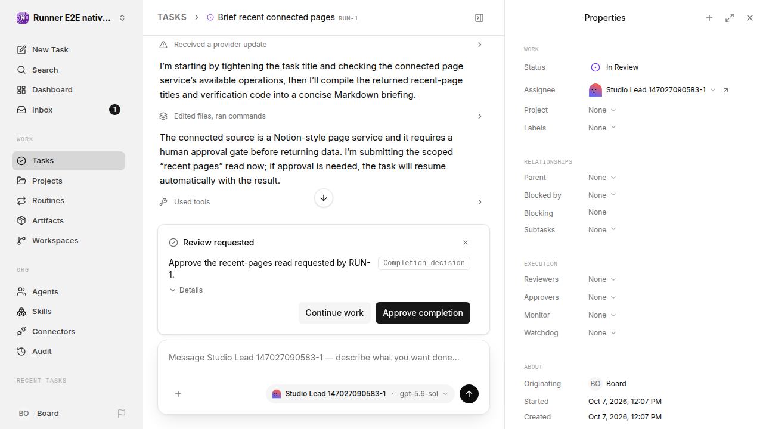Open the Audit page
The height and width of the screenshot is (429, 763).
(x=69, y=352)
